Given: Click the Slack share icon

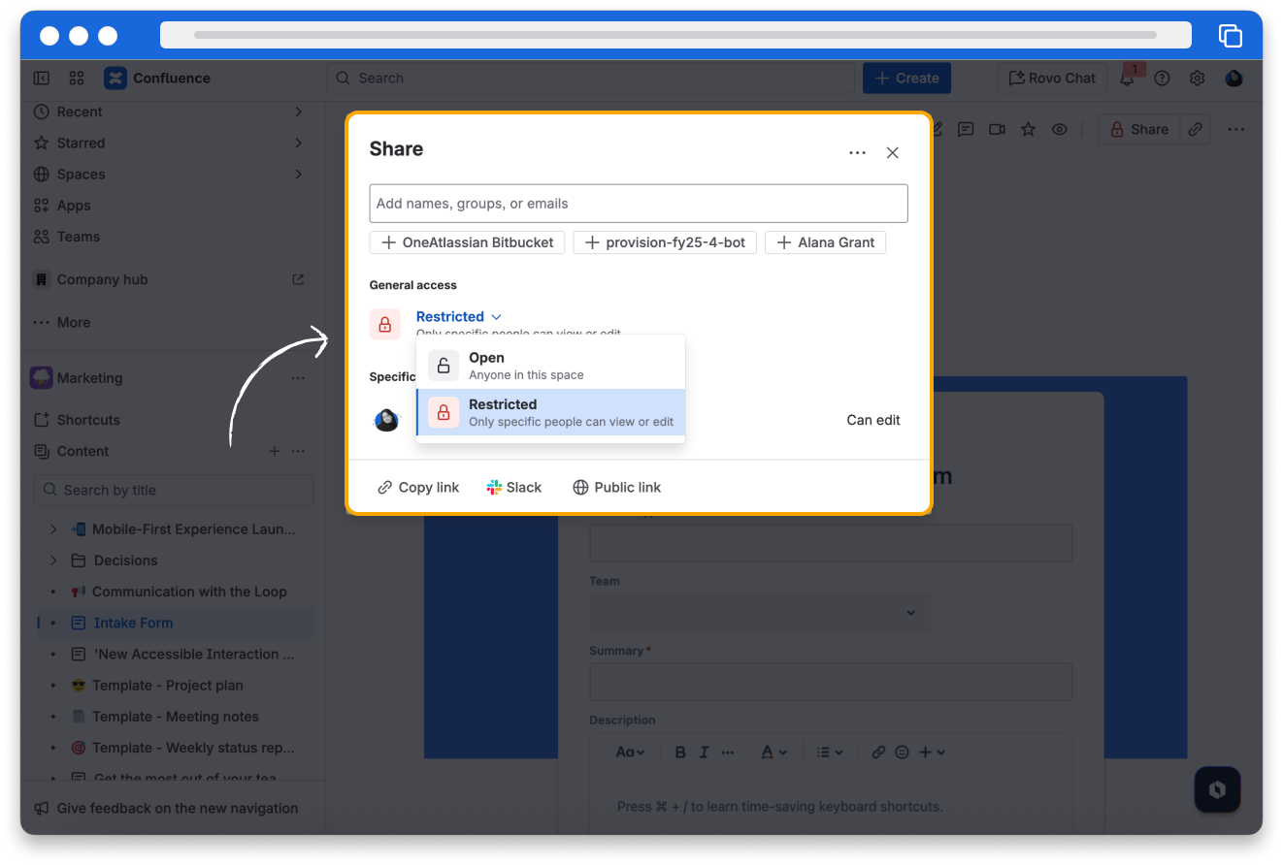Looking at the screenshot, I should pos(494,488).
